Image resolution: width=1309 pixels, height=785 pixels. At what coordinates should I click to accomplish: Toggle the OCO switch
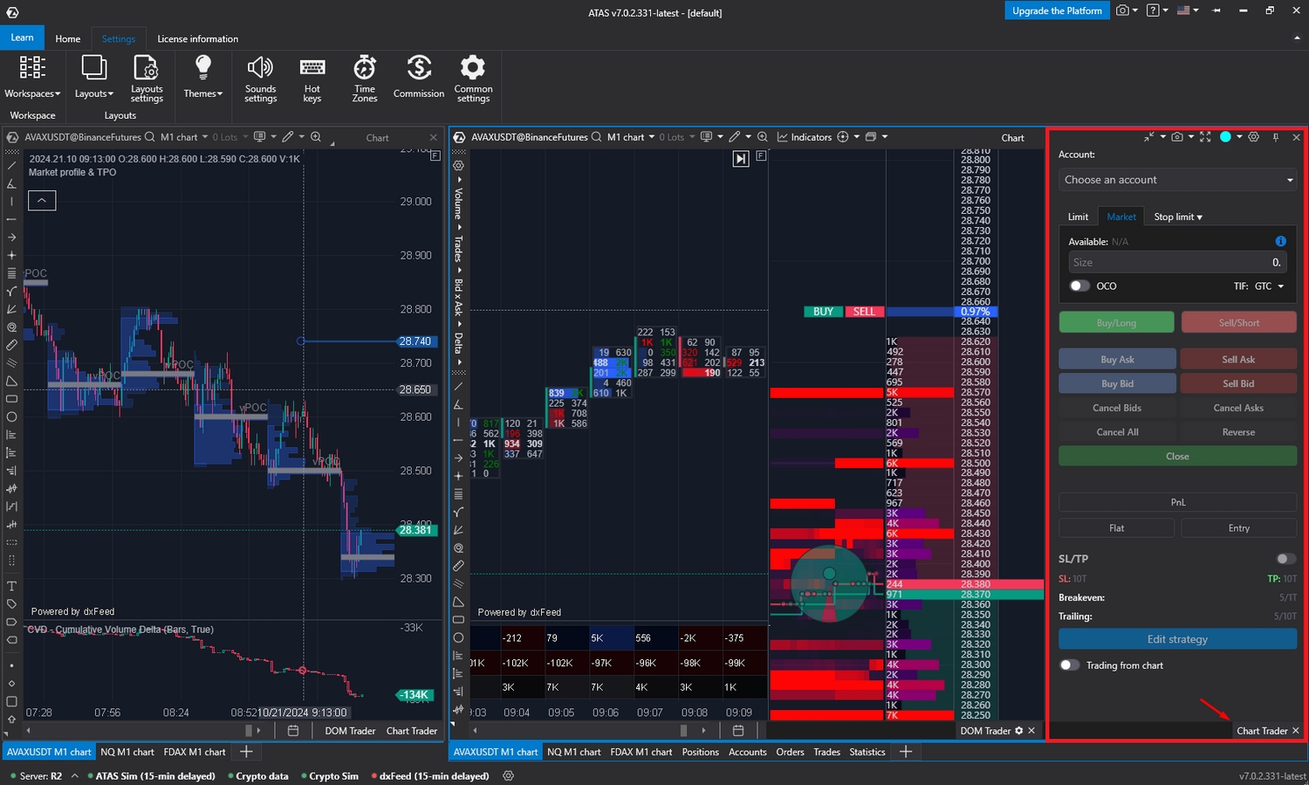1079,286
